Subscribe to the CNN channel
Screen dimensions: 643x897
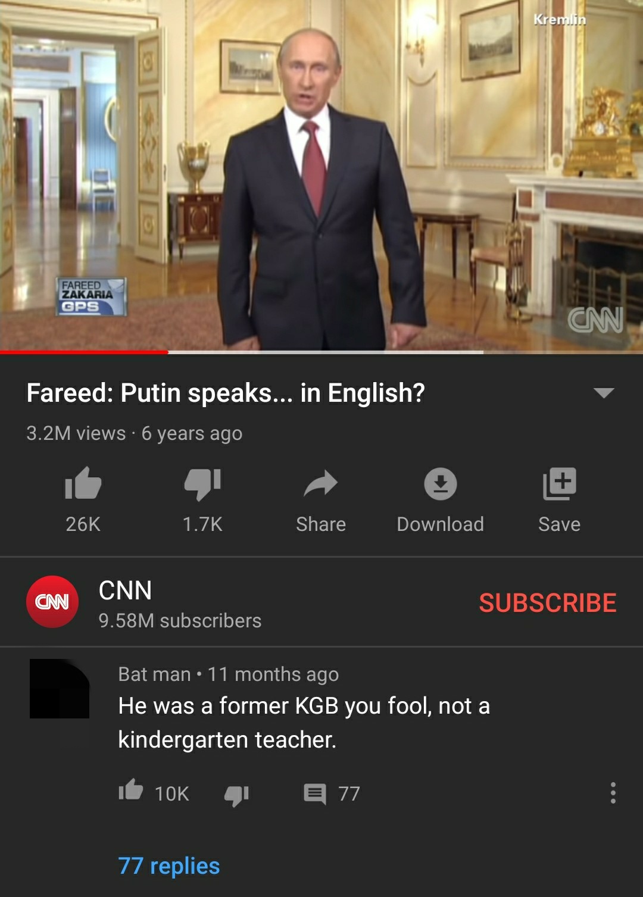tap(548, 602)
